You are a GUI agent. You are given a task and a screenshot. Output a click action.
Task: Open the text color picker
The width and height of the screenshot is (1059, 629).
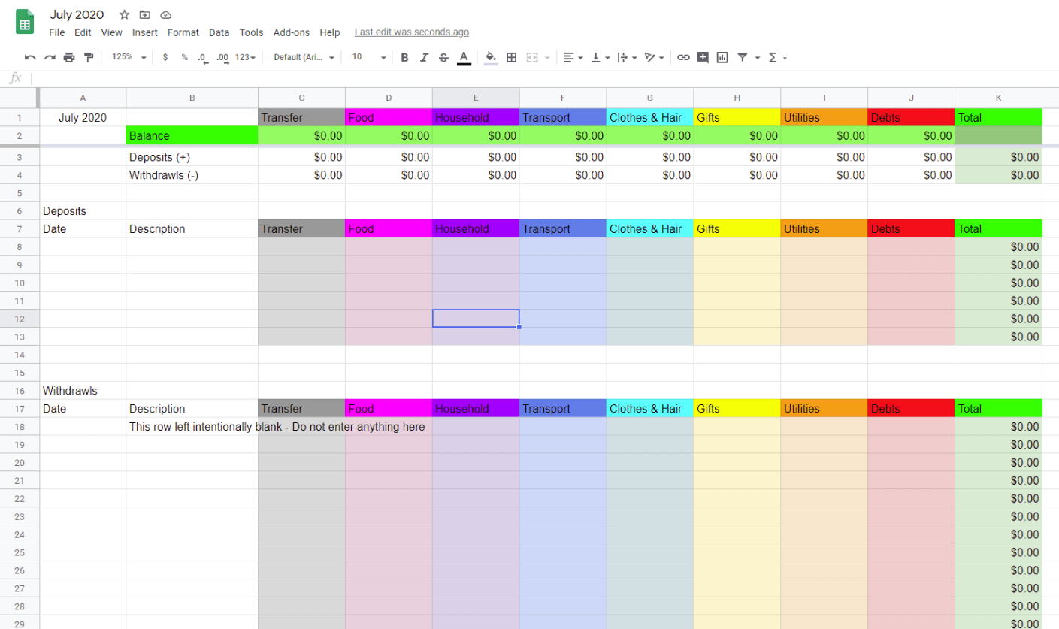(x=464, y=57)
